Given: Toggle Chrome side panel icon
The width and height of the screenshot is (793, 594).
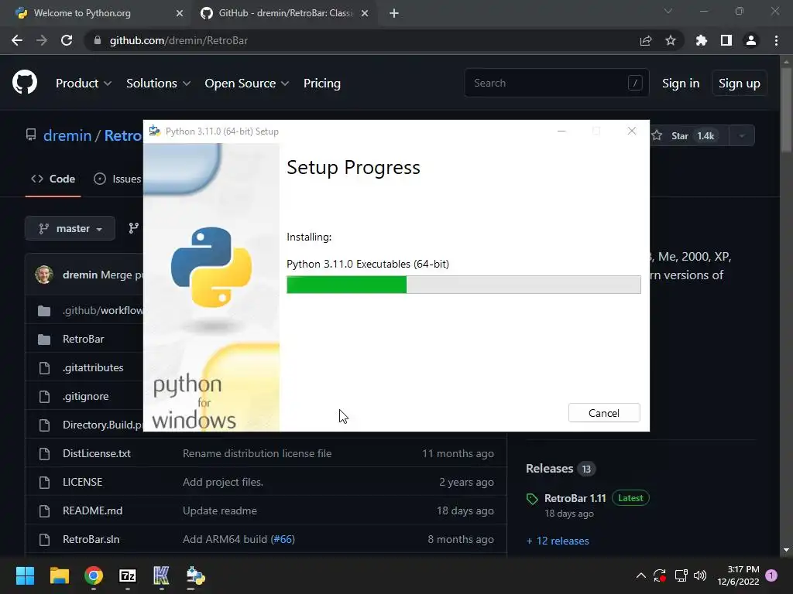Looking at the screenshot, I should click(726, 40).
